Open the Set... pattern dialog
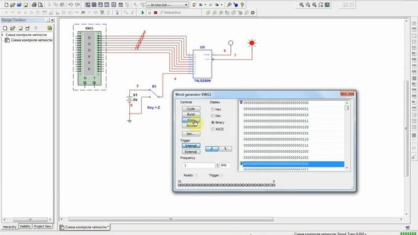The width and height of the screenshot is (418, 235). [x=191, y=134]
